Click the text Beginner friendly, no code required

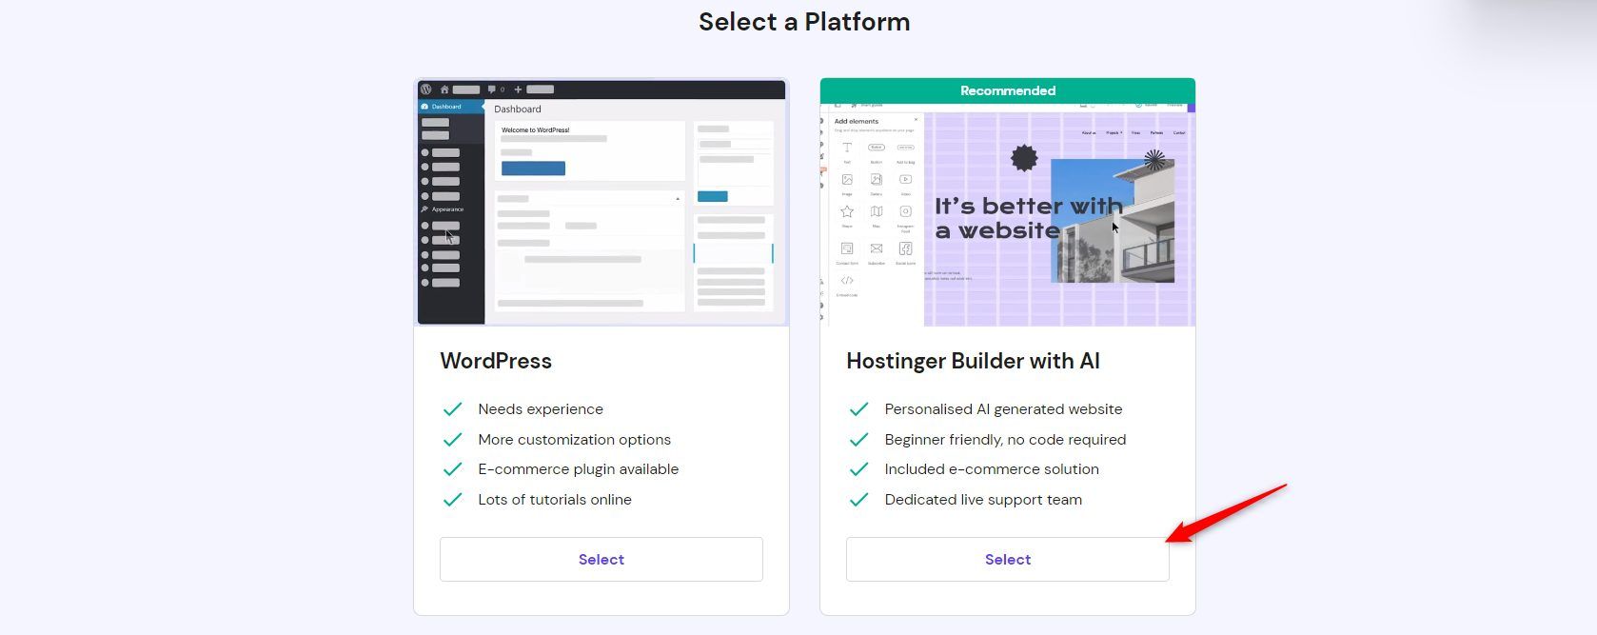(x=1005, y=440)
